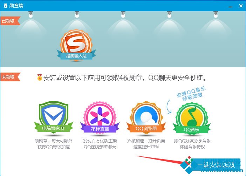The width and height of the screenshot is (246, 176).
Task: Click the 花样直播 purple ribbon label
Action: (100, 129)
